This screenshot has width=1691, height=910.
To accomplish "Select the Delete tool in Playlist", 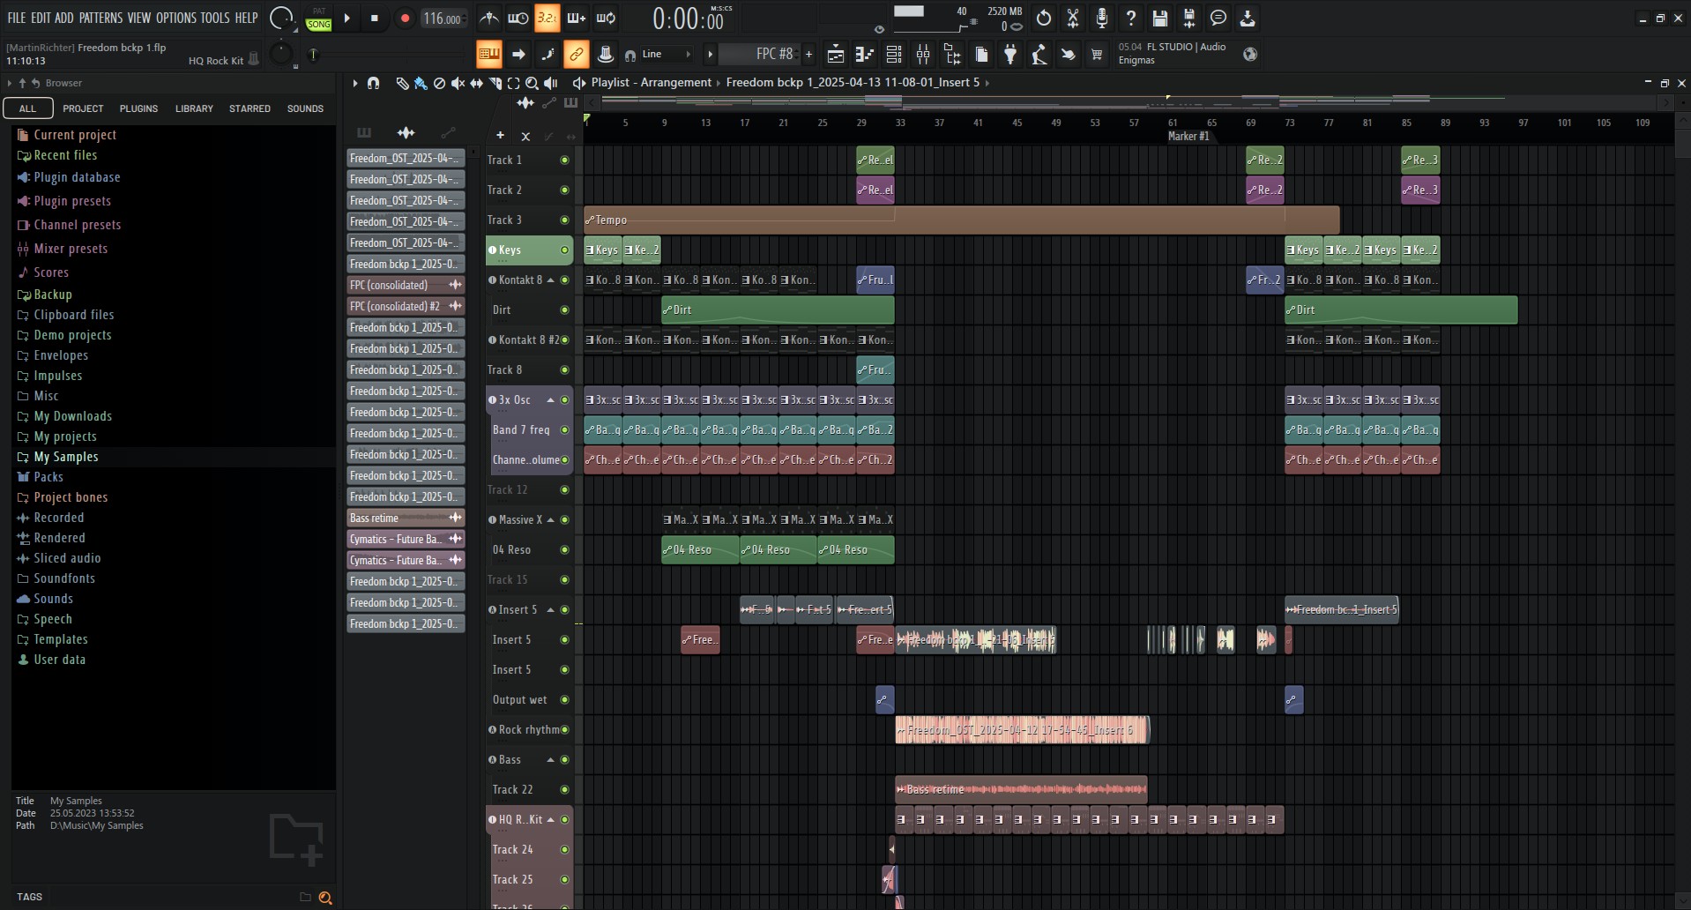I will (439, 83).
